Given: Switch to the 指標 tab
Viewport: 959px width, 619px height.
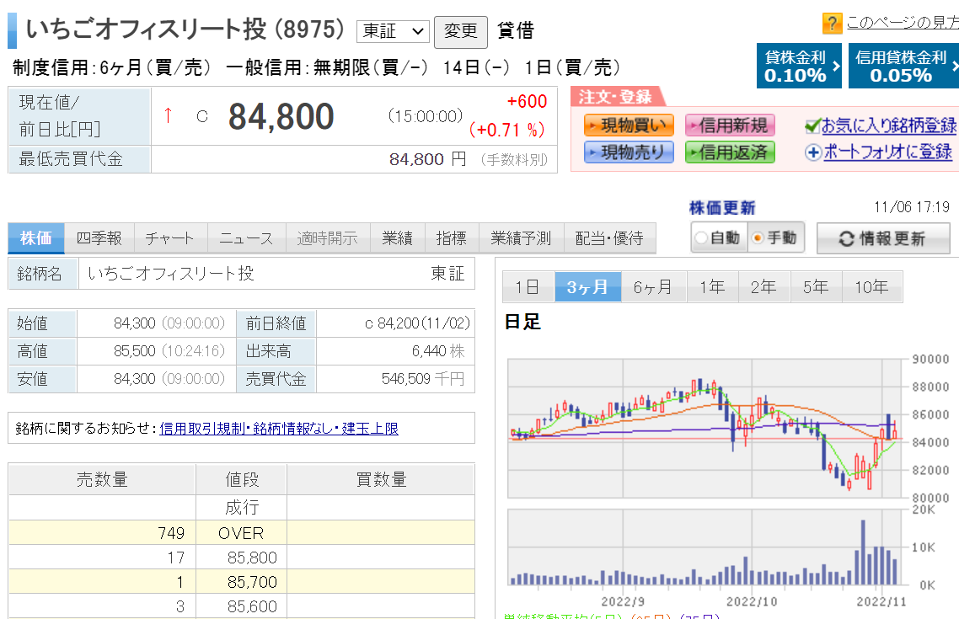Looking at the screenshot, I should click(x=452, y=238).
